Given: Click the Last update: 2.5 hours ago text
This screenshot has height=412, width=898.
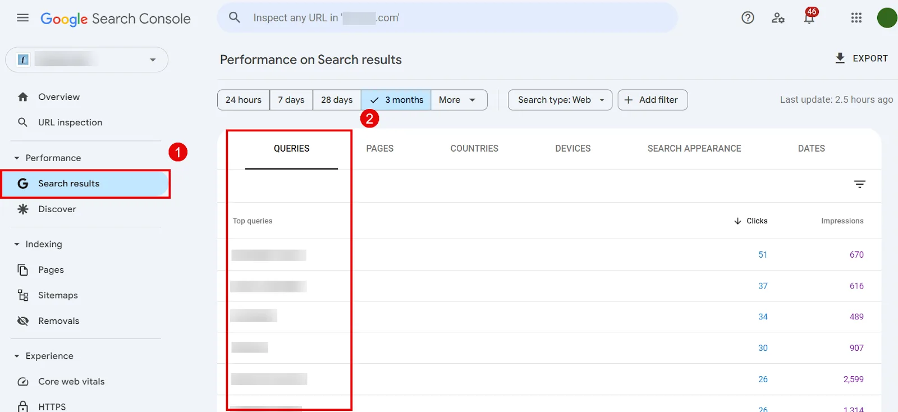Looking at the screenshot, I should (x=836, y=100).
